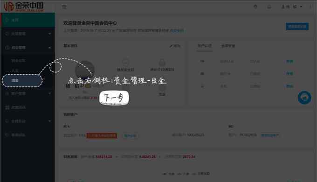Expand the sidebar section below home
Image resolution: width=317 pixels, height=182 pixels.
click(x=28, y=34)
